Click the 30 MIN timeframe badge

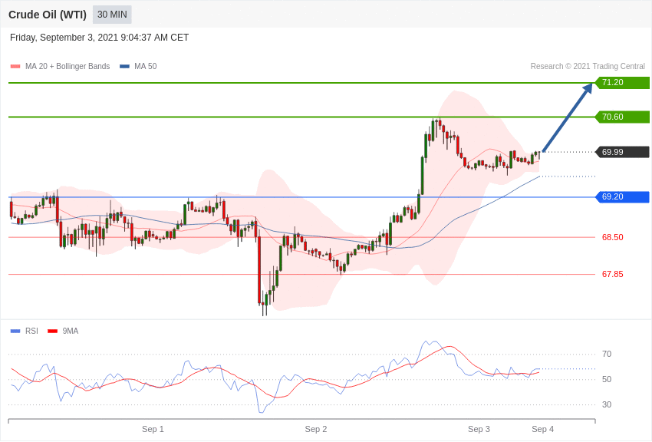pyautogui.click(x=112, y=15)
